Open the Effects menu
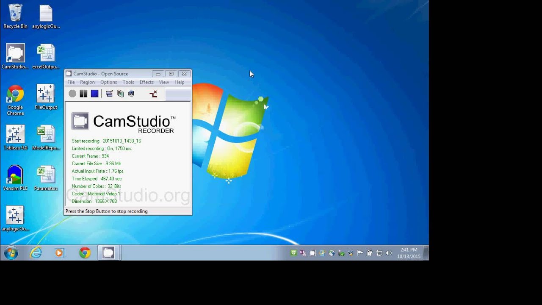This screenshot has width=542, height=305. point(147,82)
